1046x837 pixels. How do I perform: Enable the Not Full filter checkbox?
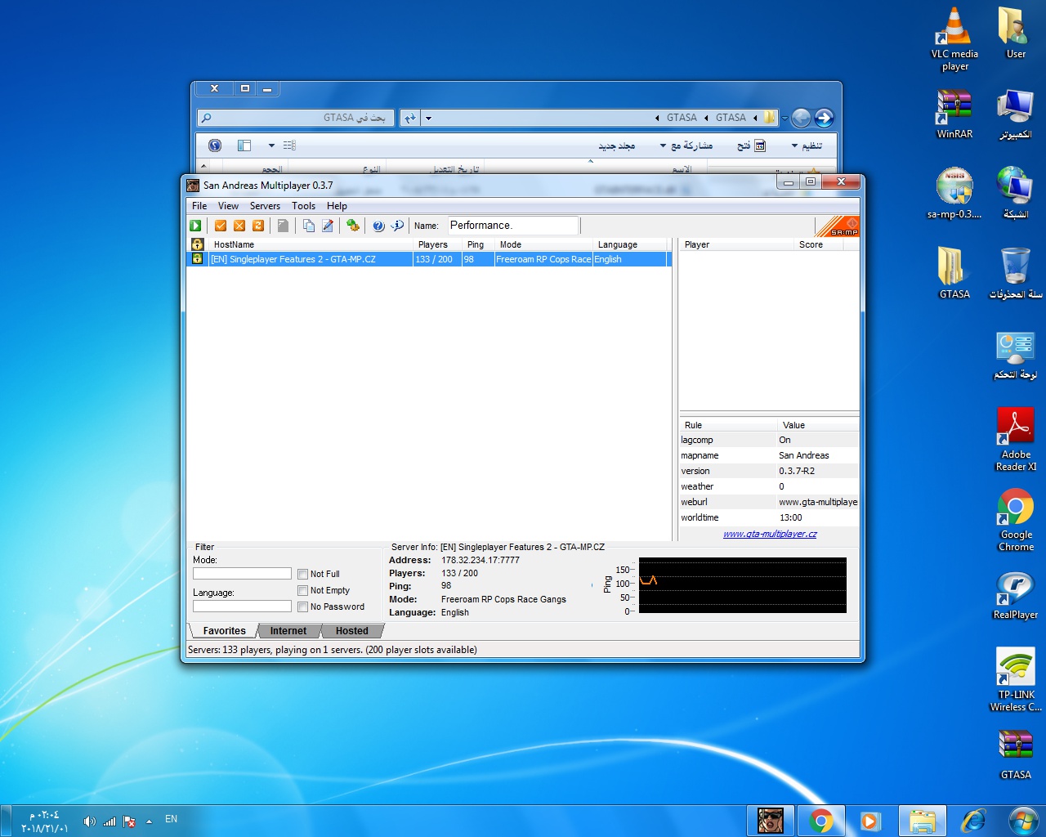point(303,574)
